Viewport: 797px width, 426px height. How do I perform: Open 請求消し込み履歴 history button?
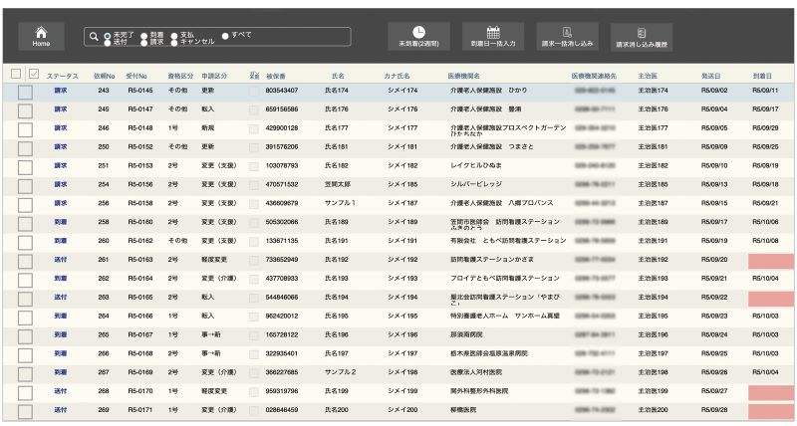pos(642,37)
